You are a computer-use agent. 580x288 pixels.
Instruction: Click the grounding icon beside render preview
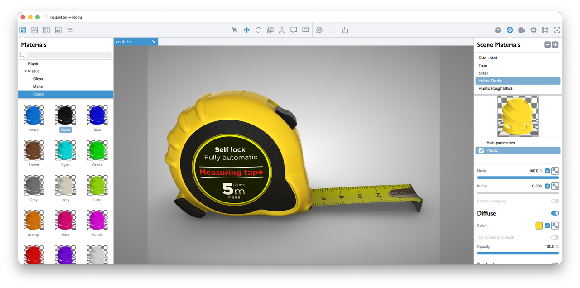tap(331, 30)
